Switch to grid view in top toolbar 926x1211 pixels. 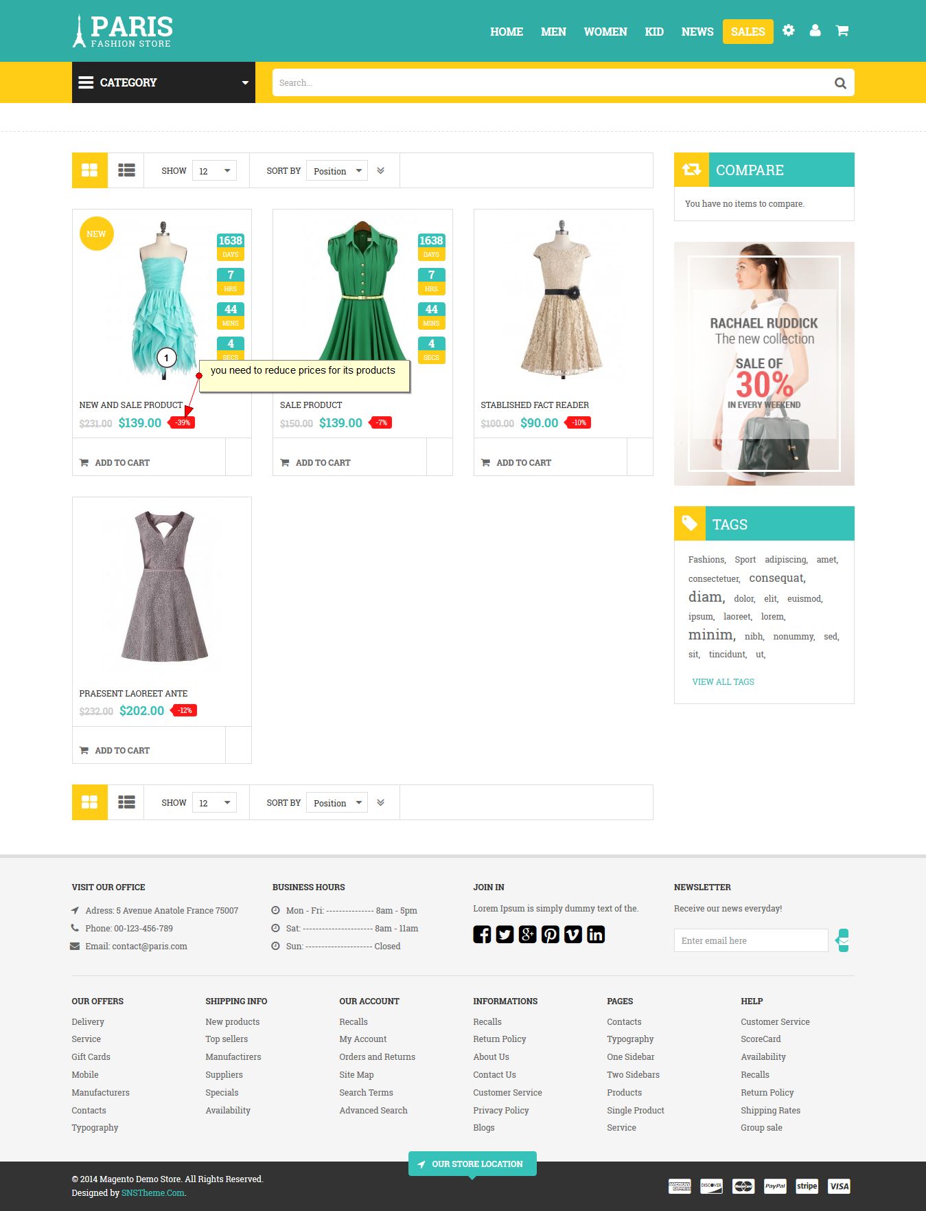click(x=90, y=170)
